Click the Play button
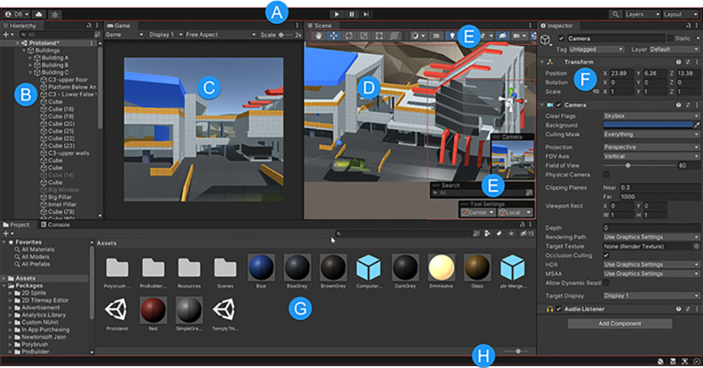 pyautogui.click(x=337, y=14)
